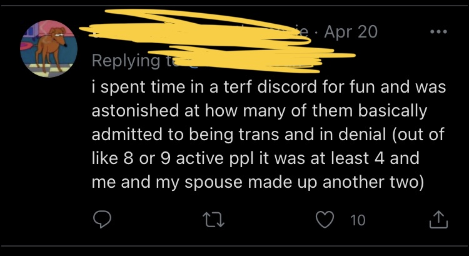Screen dimensions: 469x256
Task: Open the poster's dog avatar profile picture
Action: [x=49, y=49]
